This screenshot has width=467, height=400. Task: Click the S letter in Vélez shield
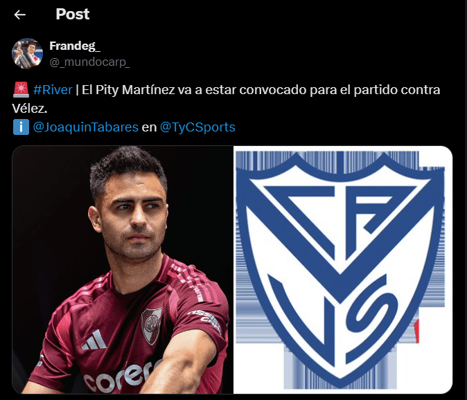coord(371,318)
